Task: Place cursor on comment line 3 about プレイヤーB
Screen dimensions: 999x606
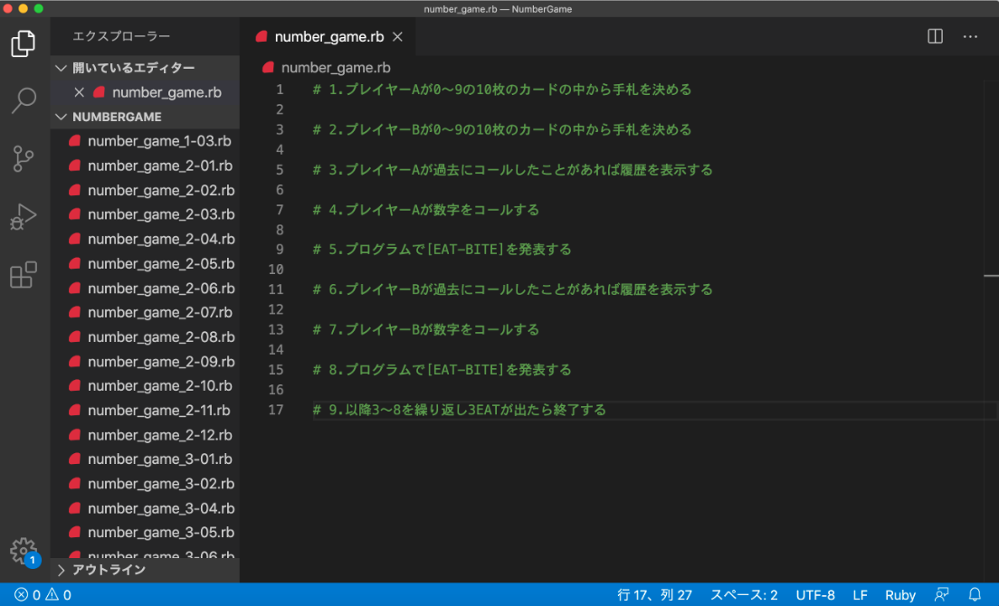Action: [501, 130]
